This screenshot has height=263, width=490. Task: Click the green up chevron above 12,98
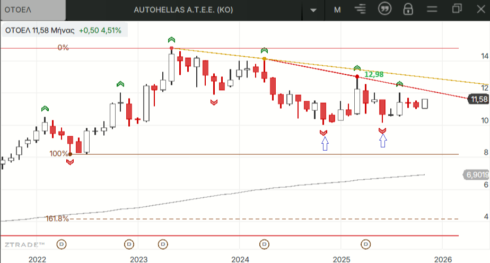pos(357,68)
